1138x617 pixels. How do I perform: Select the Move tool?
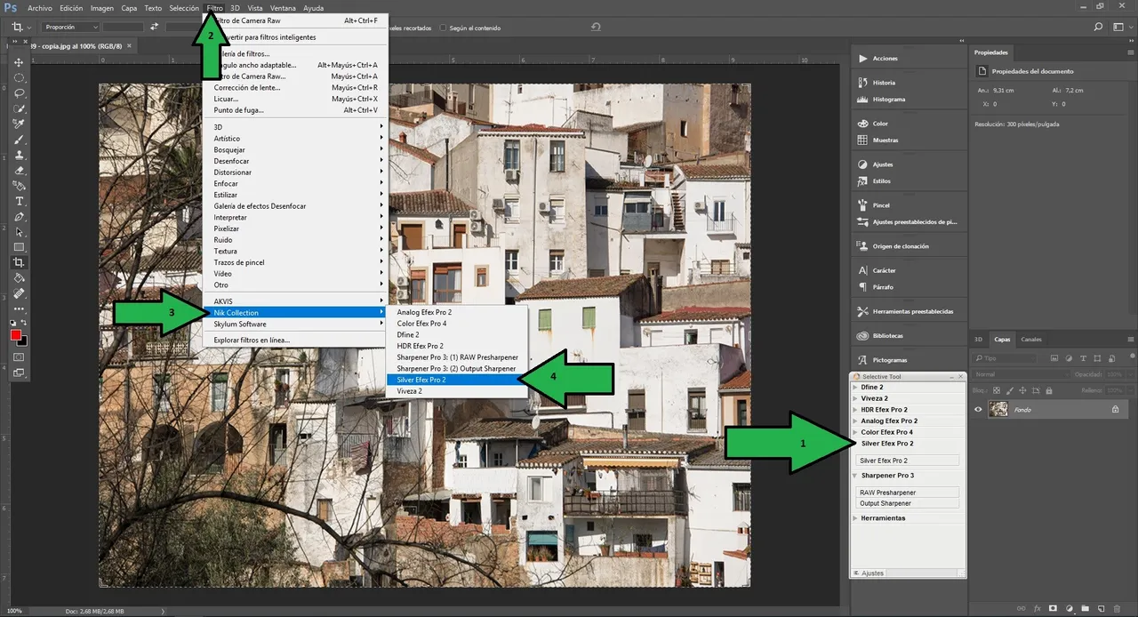[19, 62]
